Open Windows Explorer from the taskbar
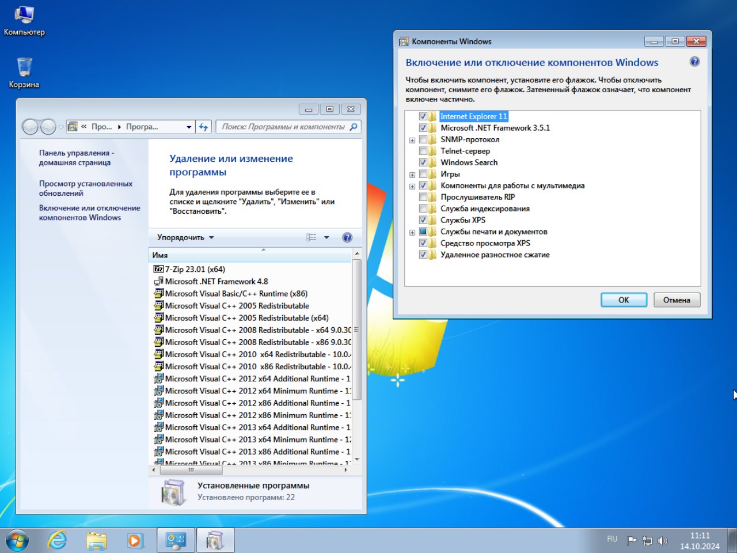Screen dimensions: 737x553 tap(97, 540)
